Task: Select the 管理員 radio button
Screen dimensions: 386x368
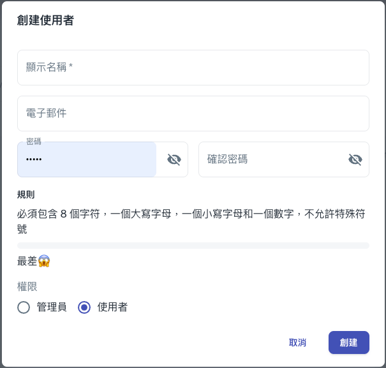Action: (24, 307)
